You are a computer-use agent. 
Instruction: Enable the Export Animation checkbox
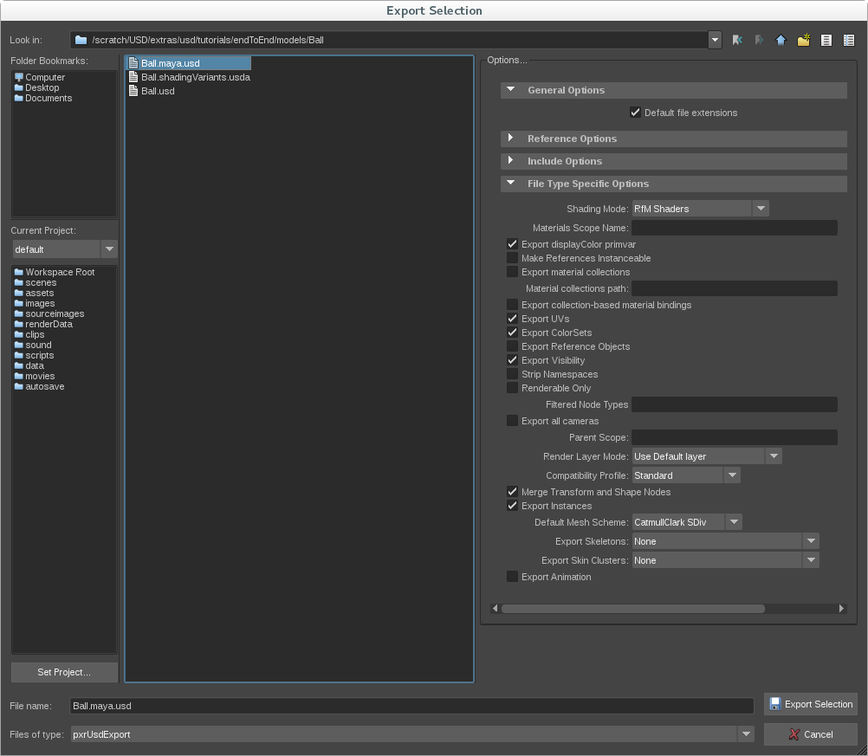[513, 577]
